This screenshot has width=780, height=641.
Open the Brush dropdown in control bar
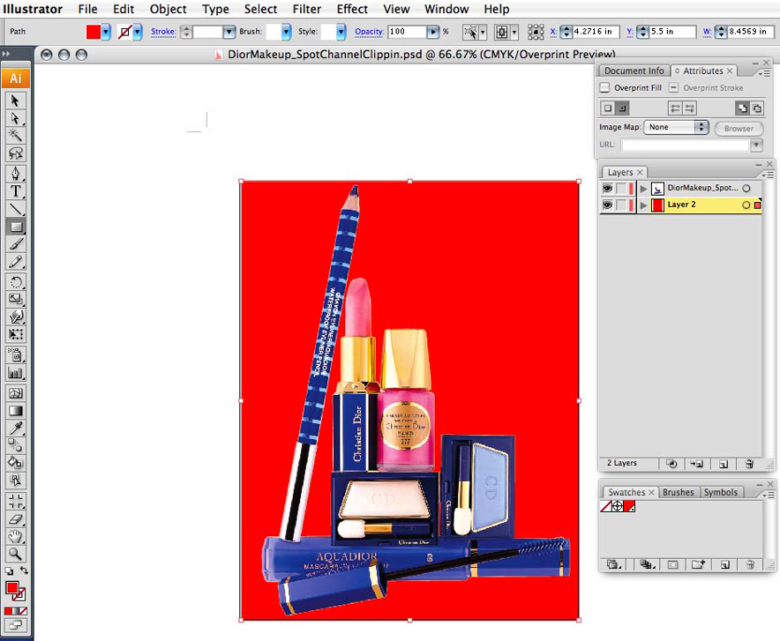pyautogui.click(x=285, y=32)
